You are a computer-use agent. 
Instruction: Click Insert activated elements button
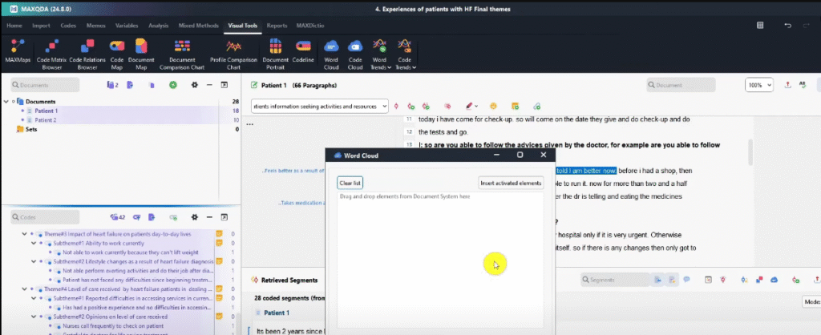click(511, 184)
